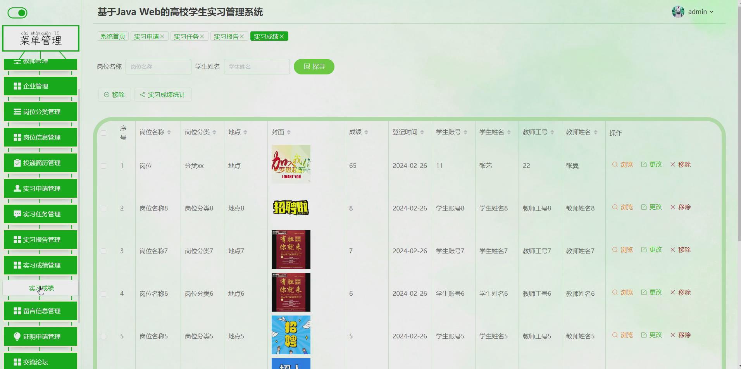The width and height of the screenshot is (741, 369).
Task: Sort by 登记时间 using its arrows
Action: [x=422, y=132]
